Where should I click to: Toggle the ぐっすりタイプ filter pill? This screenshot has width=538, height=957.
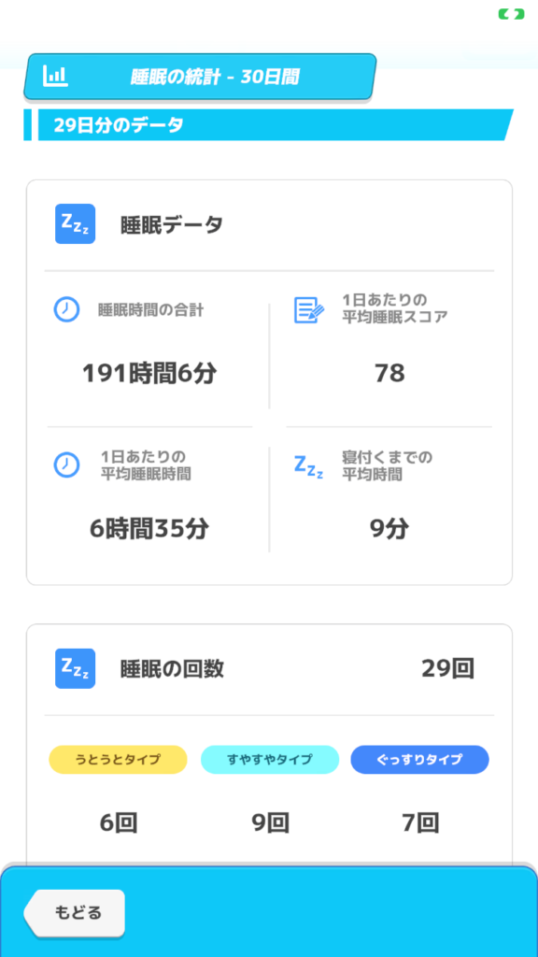click(418, 760)
